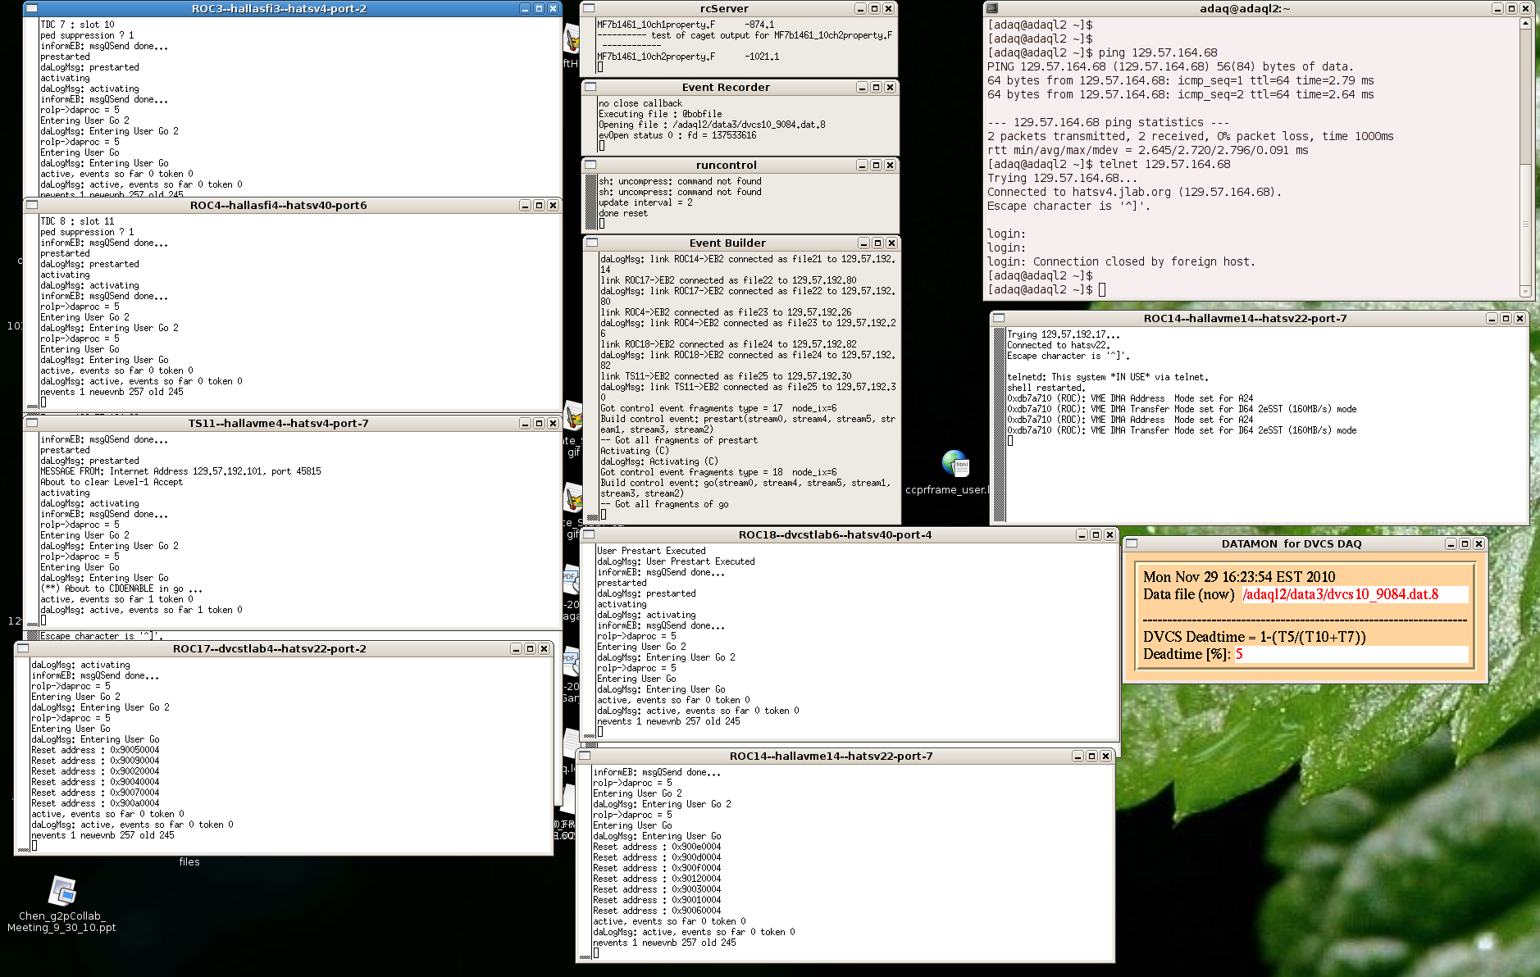1540x977 pixels.
Task: Open window menu of ROC17--dvcstlab4 window
Action: [23, 648]
